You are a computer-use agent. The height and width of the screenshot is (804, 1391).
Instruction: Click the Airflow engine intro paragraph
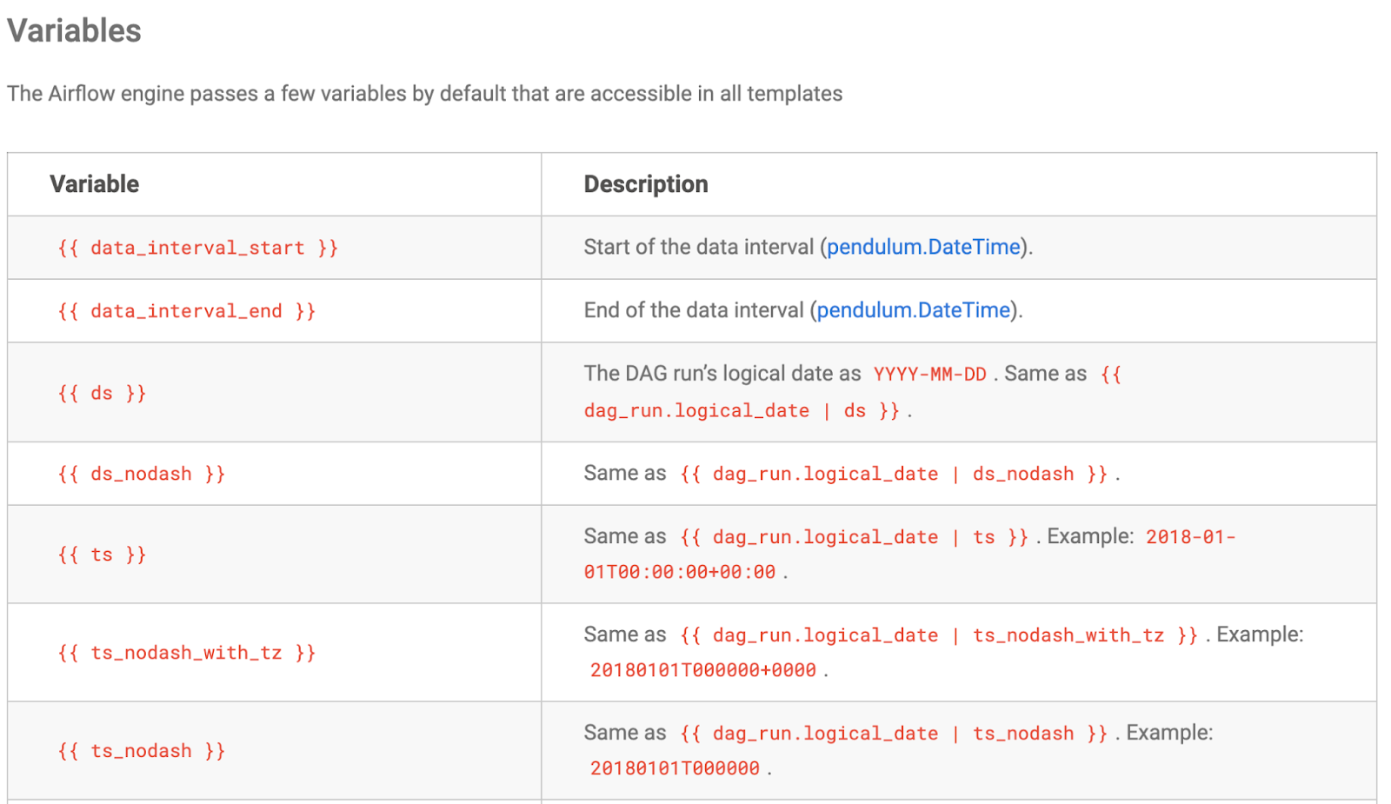424,94
